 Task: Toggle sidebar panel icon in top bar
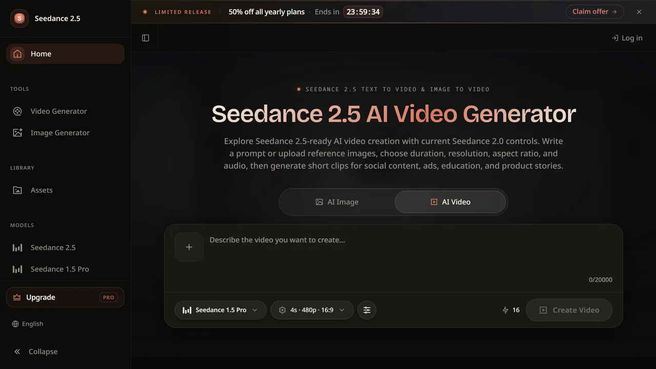click(146, 38)
